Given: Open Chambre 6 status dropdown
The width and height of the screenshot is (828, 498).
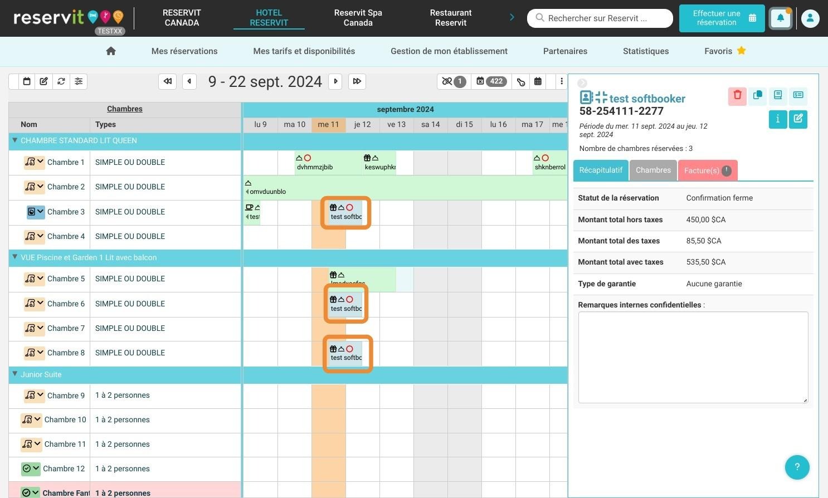Looking at the screenshot, I should [34, 304].
